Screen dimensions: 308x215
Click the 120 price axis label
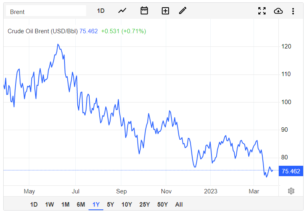pos(286,46)
